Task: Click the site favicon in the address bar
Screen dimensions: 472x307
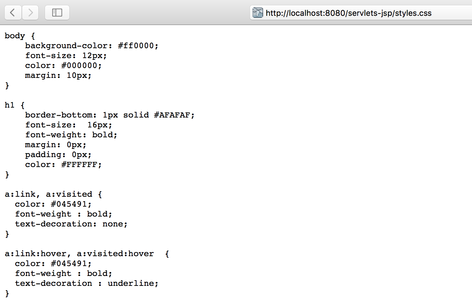Action: click(257, 13)
